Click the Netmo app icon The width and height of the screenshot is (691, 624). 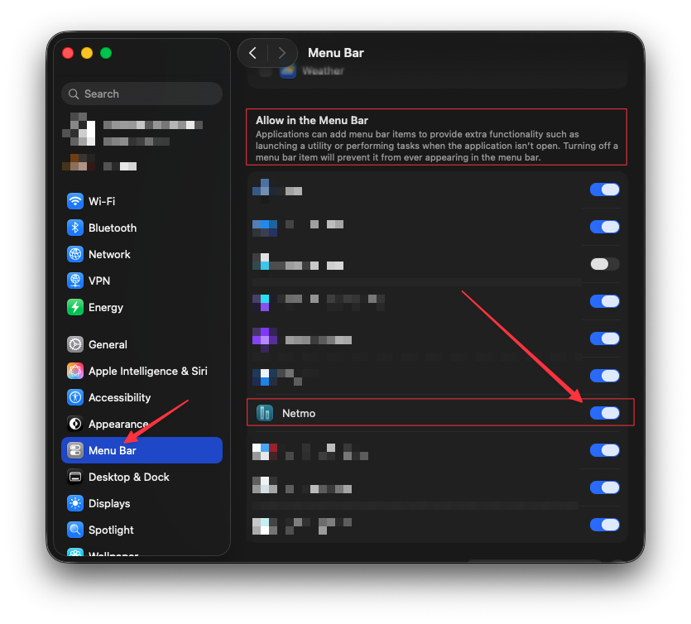click(x=265, y=413)
